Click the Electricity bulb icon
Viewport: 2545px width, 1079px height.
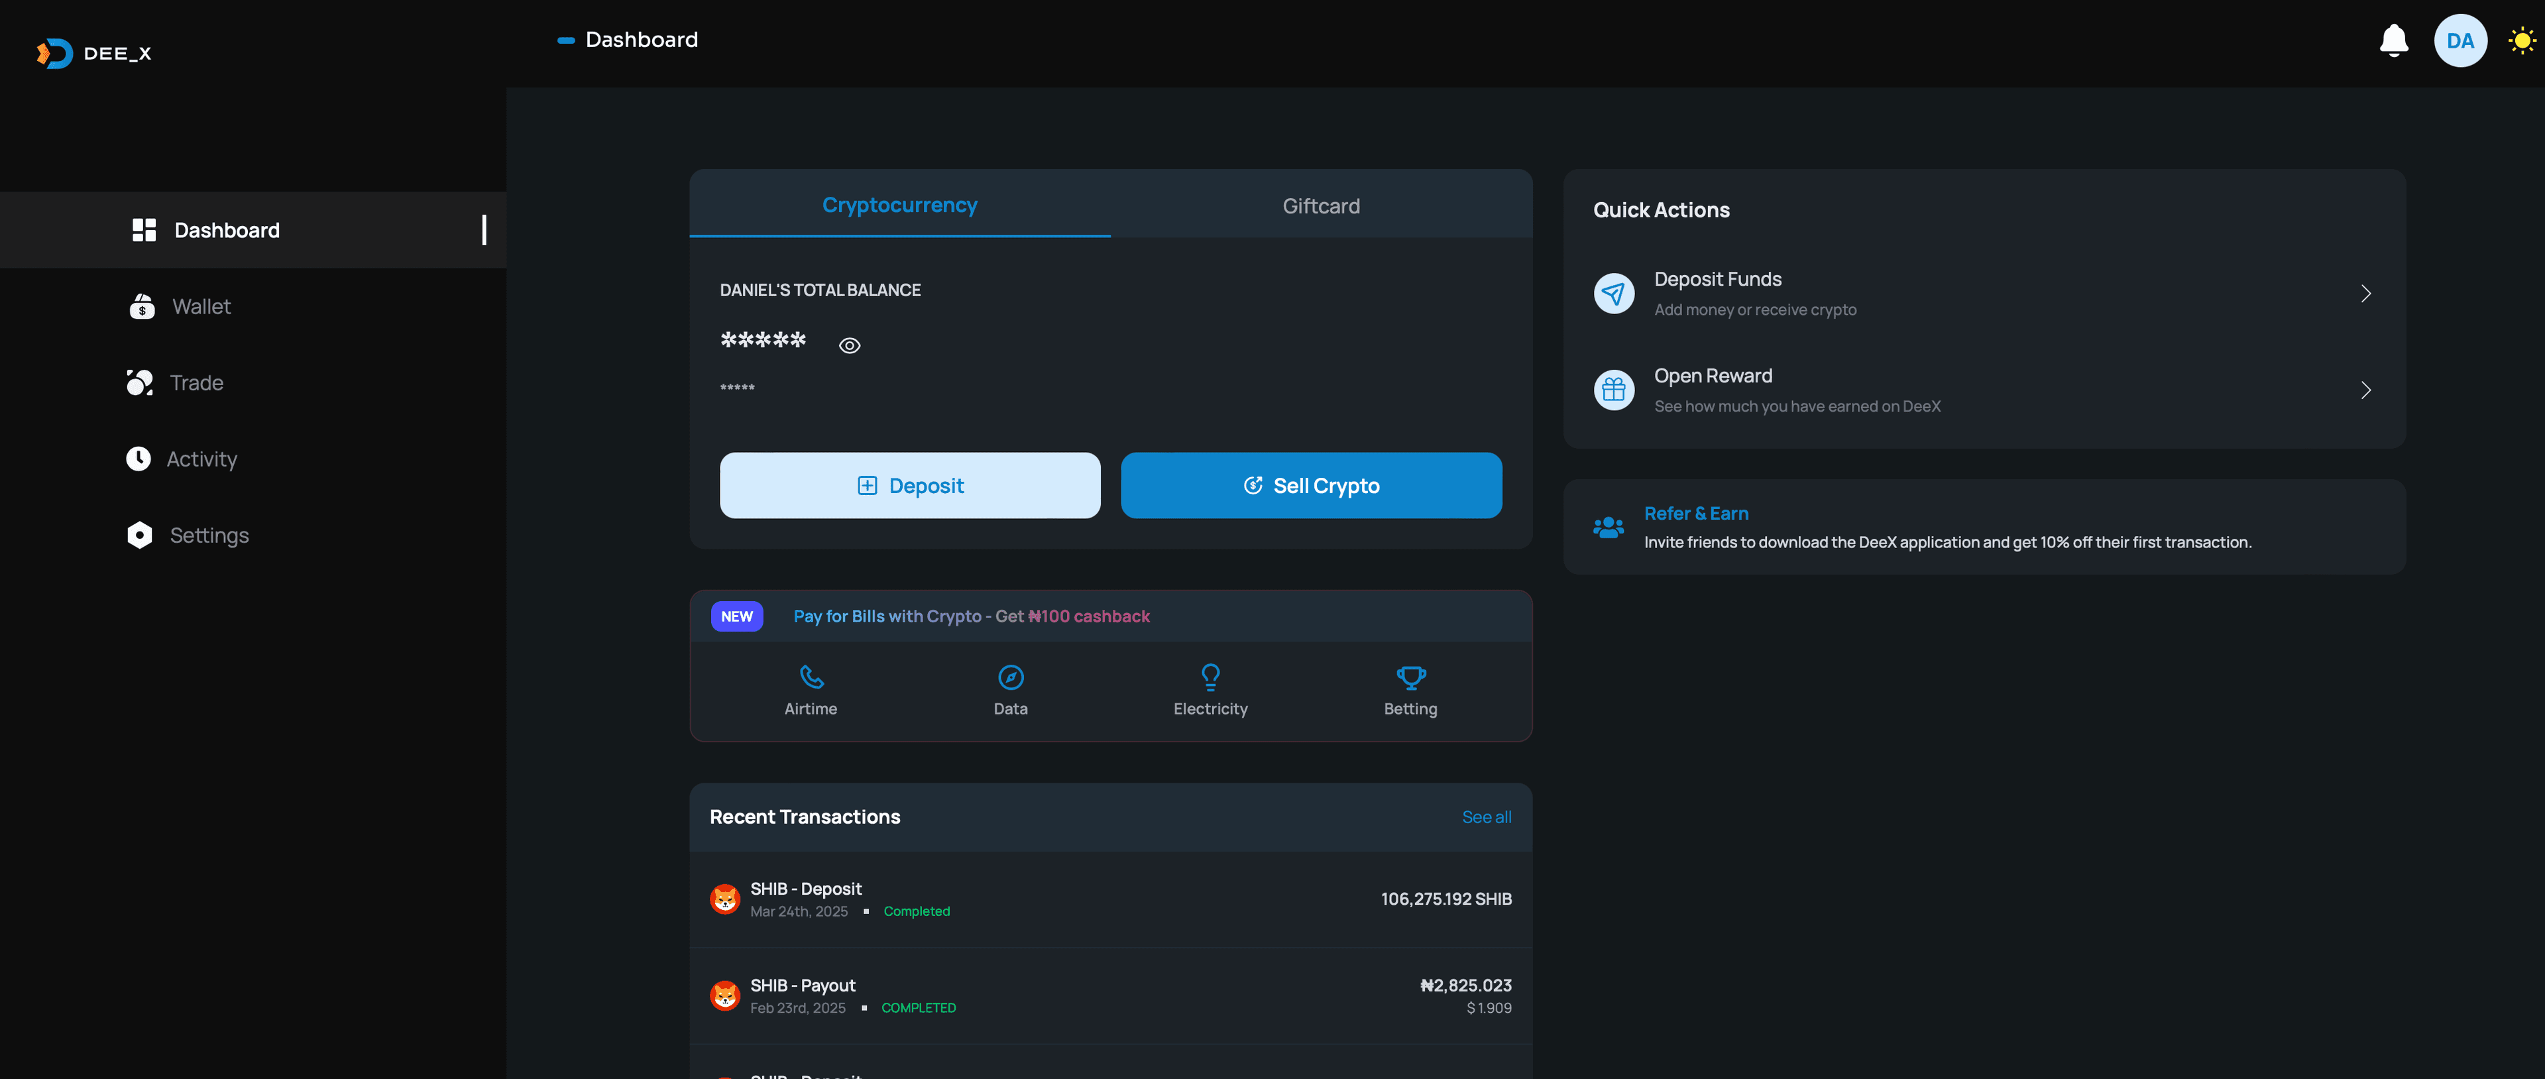tap(1210, 677)
